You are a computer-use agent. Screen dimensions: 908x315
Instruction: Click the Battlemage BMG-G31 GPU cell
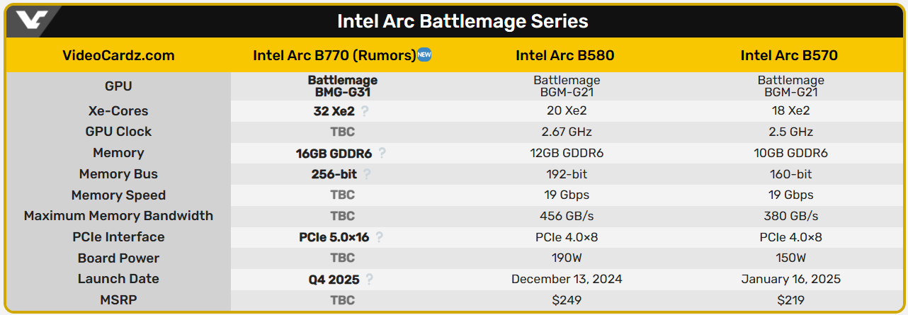(x=343, y=86)
